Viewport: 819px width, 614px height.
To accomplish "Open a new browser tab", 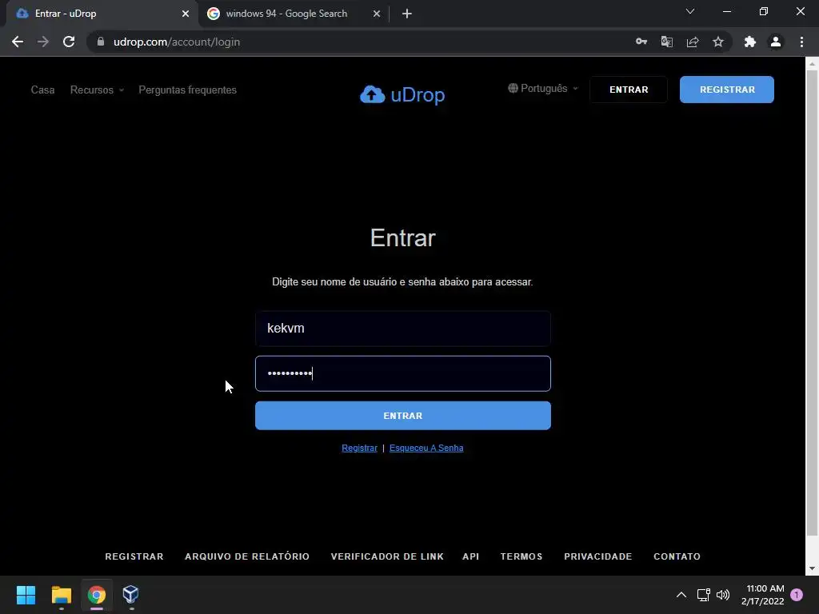I will click(x=407, y=14).
